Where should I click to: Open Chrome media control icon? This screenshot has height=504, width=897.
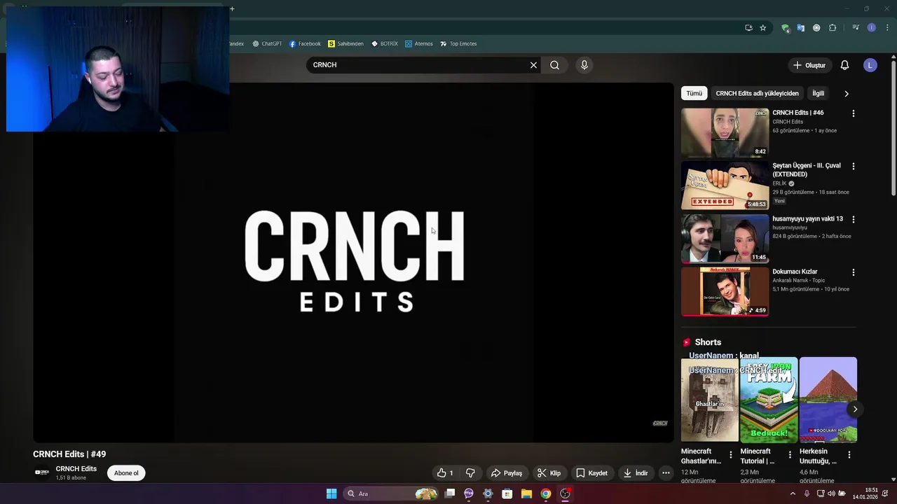[x=856, y=28]
